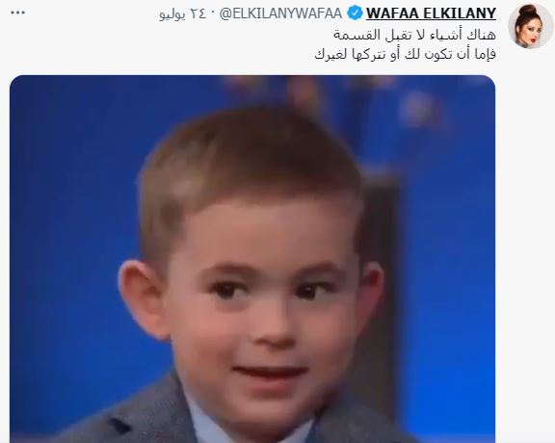This screenshot has width=555, height=443.
Task: Open Wafaa Elkilany's profile avatar picture
Action: pos(530,27)
